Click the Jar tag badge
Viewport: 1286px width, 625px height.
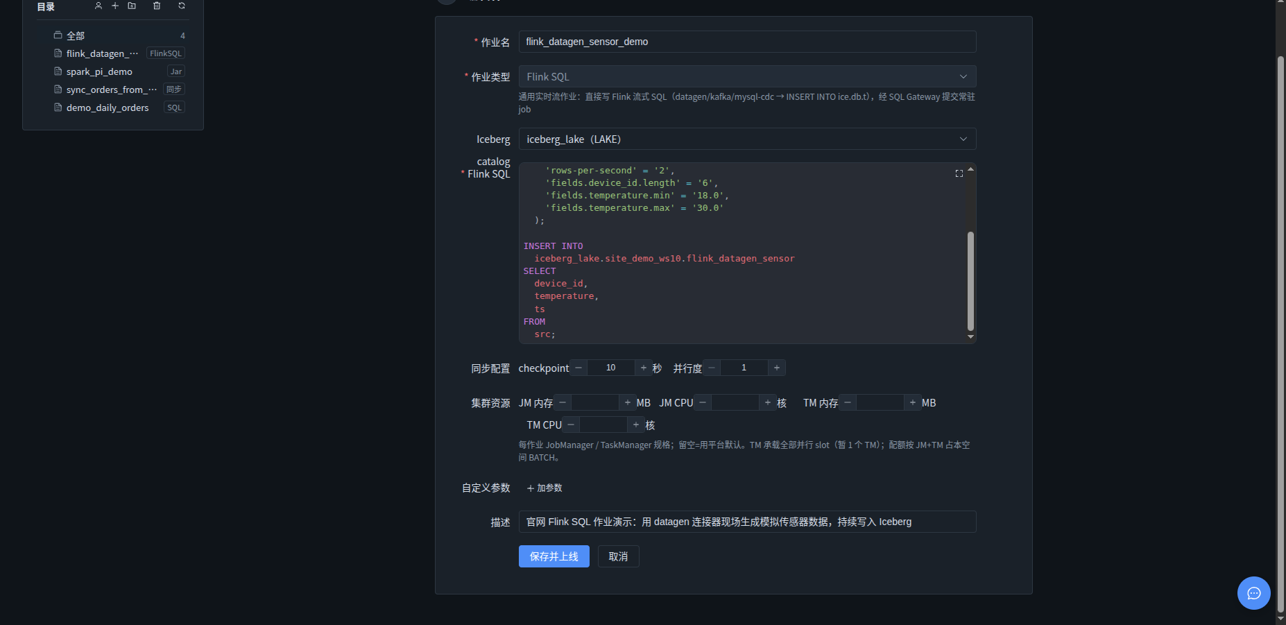tap(176, 71)
